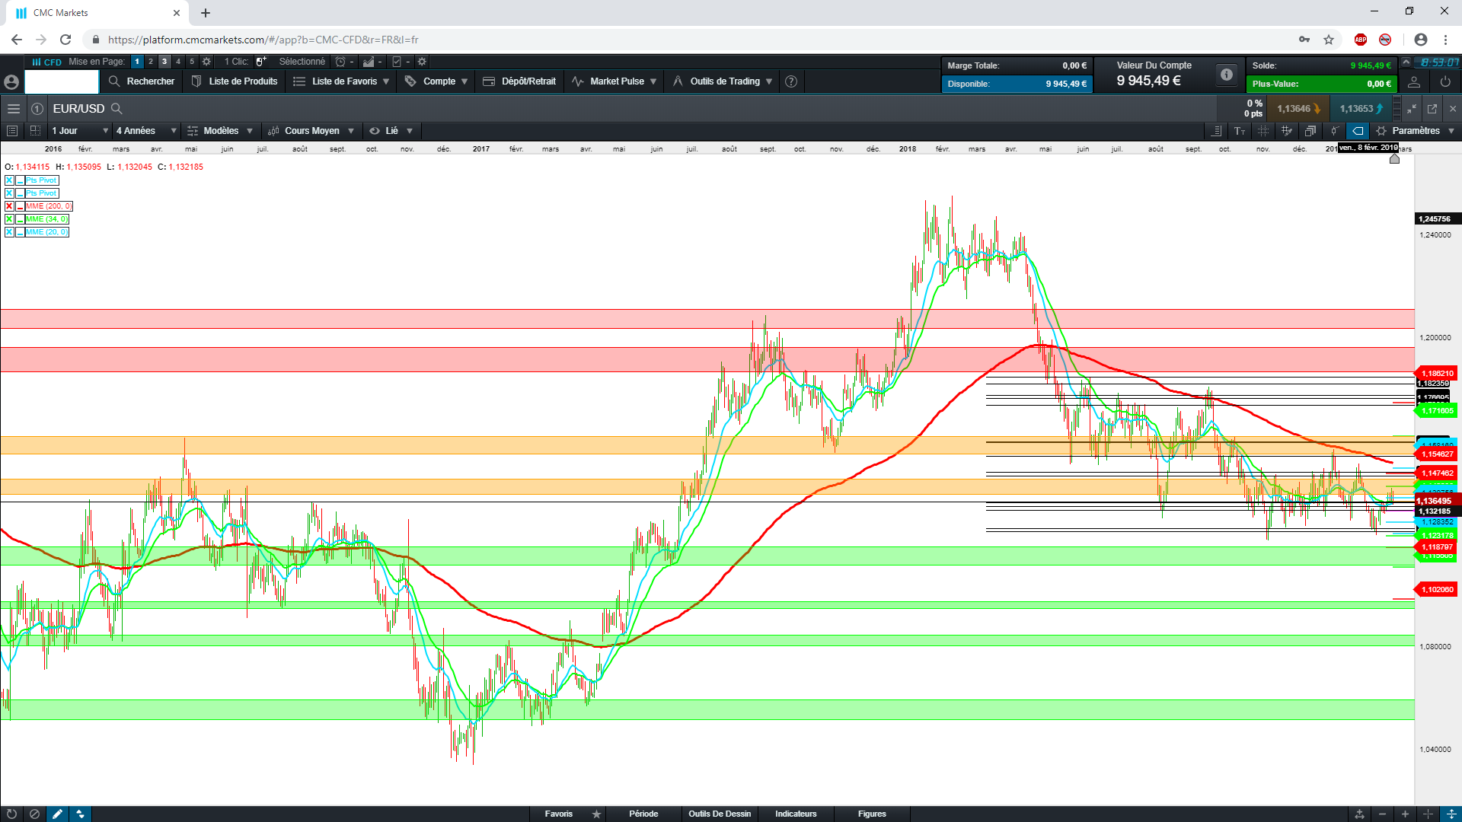1462x822 pixels.
Task: Expand the 1 Jour interval dropdown
Action: coord(79,131)
